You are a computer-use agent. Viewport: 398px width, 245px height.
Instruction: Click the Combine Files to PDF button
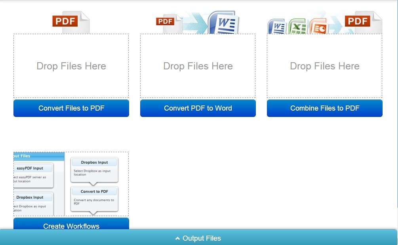click(x=325, y=108)
